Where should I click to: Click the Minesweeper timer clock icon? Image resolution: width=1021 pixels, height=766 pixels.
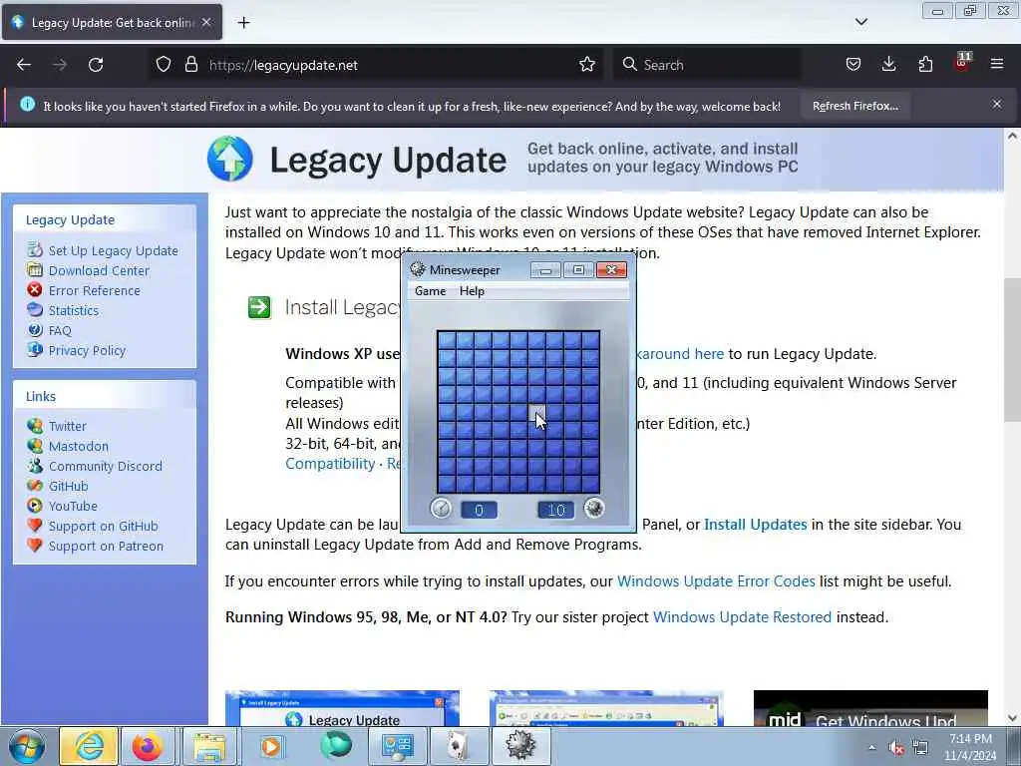pos(441,508)
